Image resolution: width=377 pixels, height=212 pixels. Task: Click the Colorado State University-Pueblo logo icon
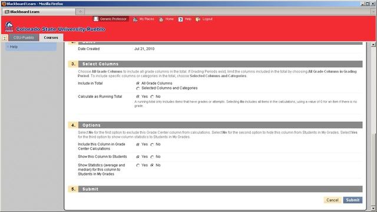9,26
